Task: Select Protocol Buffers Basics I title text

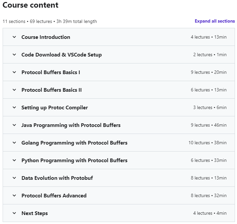Action: click(51, 72)
